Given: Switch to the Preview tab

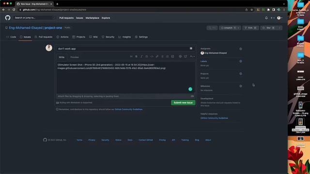Looking at the screenshot, I should click(x=75, y=57).
